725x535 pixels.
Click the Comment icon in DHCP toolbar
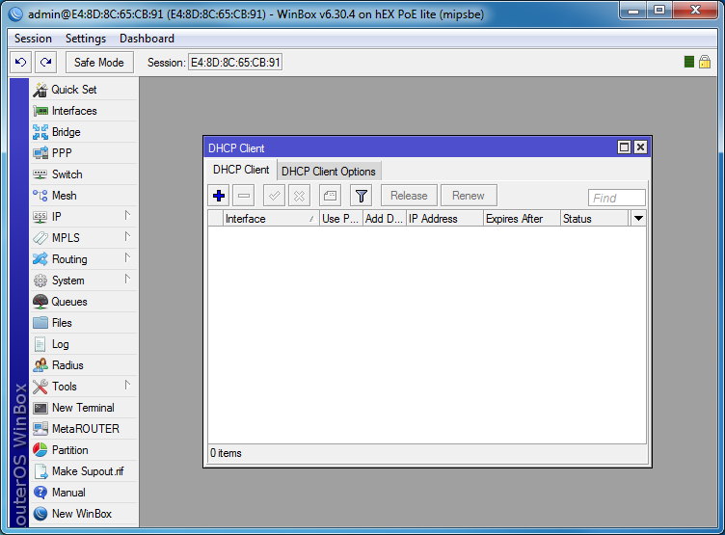pyautogui.click(x=330, y=196)
